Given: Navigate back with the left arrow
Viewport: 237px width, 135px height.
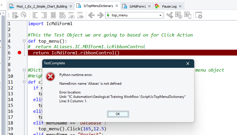Looking at the screenshot, I should [x=91, y=15].
